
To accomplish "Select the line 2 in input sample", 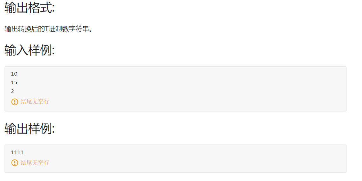I will coord(12,91).
